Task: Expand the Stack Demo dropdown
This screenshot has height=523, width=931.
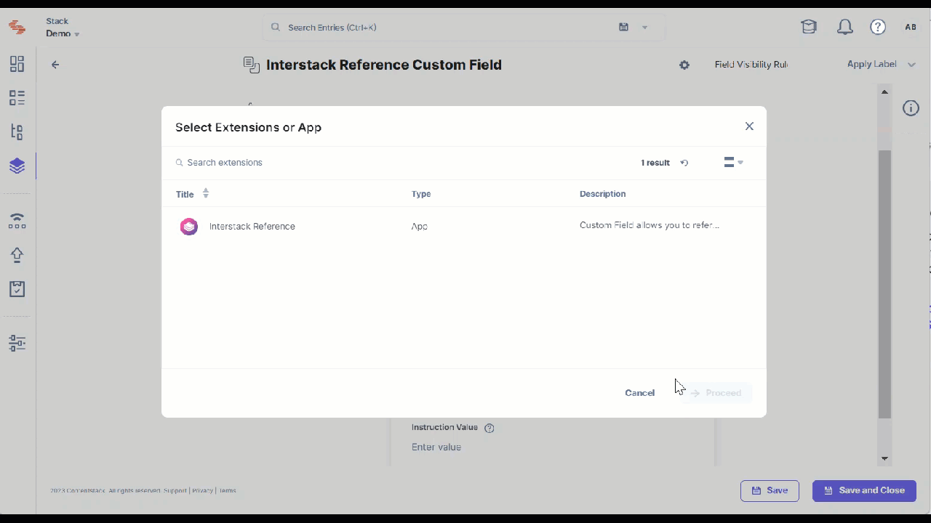Action: click(63, 28)
